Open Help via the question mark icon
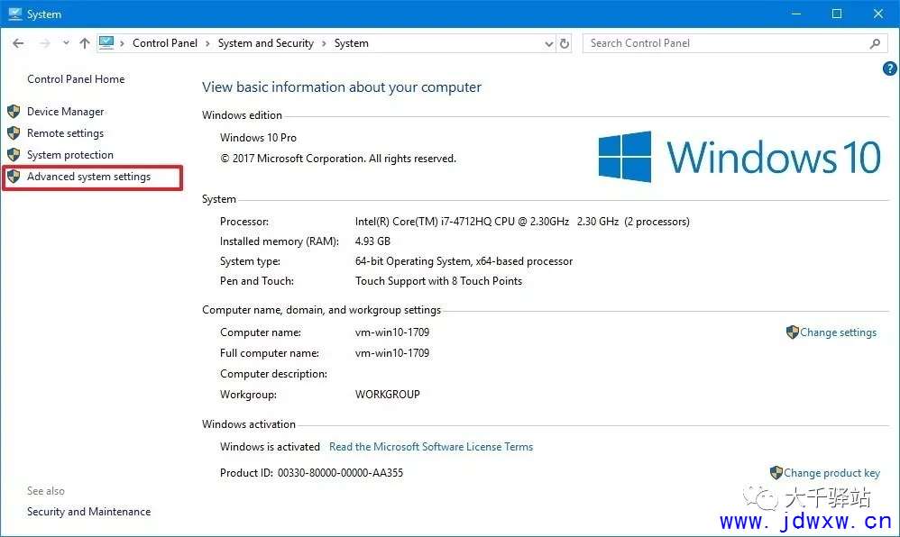Screen dimensions: 900x537 coord(889,68)
